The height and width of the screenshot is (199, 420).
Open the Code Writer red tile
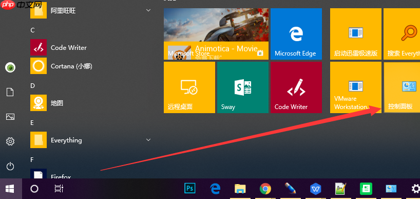[x=296, y=87]
